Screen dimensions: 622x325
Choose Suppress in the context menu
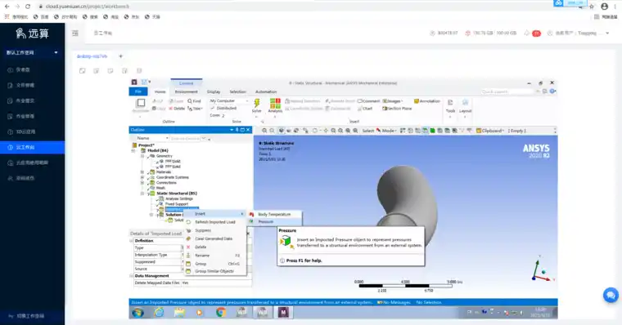pos(214,230)
